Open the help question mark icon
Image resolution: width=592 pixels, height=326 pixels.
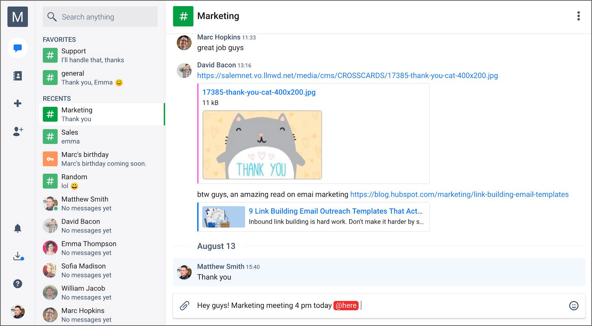click(17, 284)
